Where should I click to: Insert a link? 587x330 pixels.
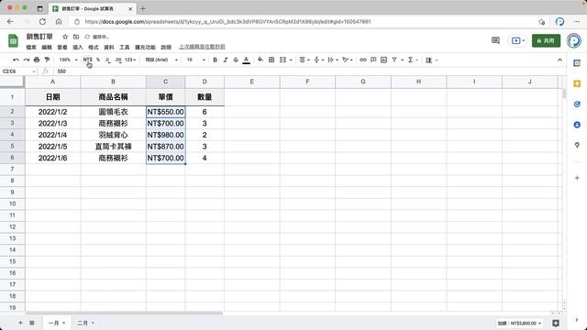363,60
